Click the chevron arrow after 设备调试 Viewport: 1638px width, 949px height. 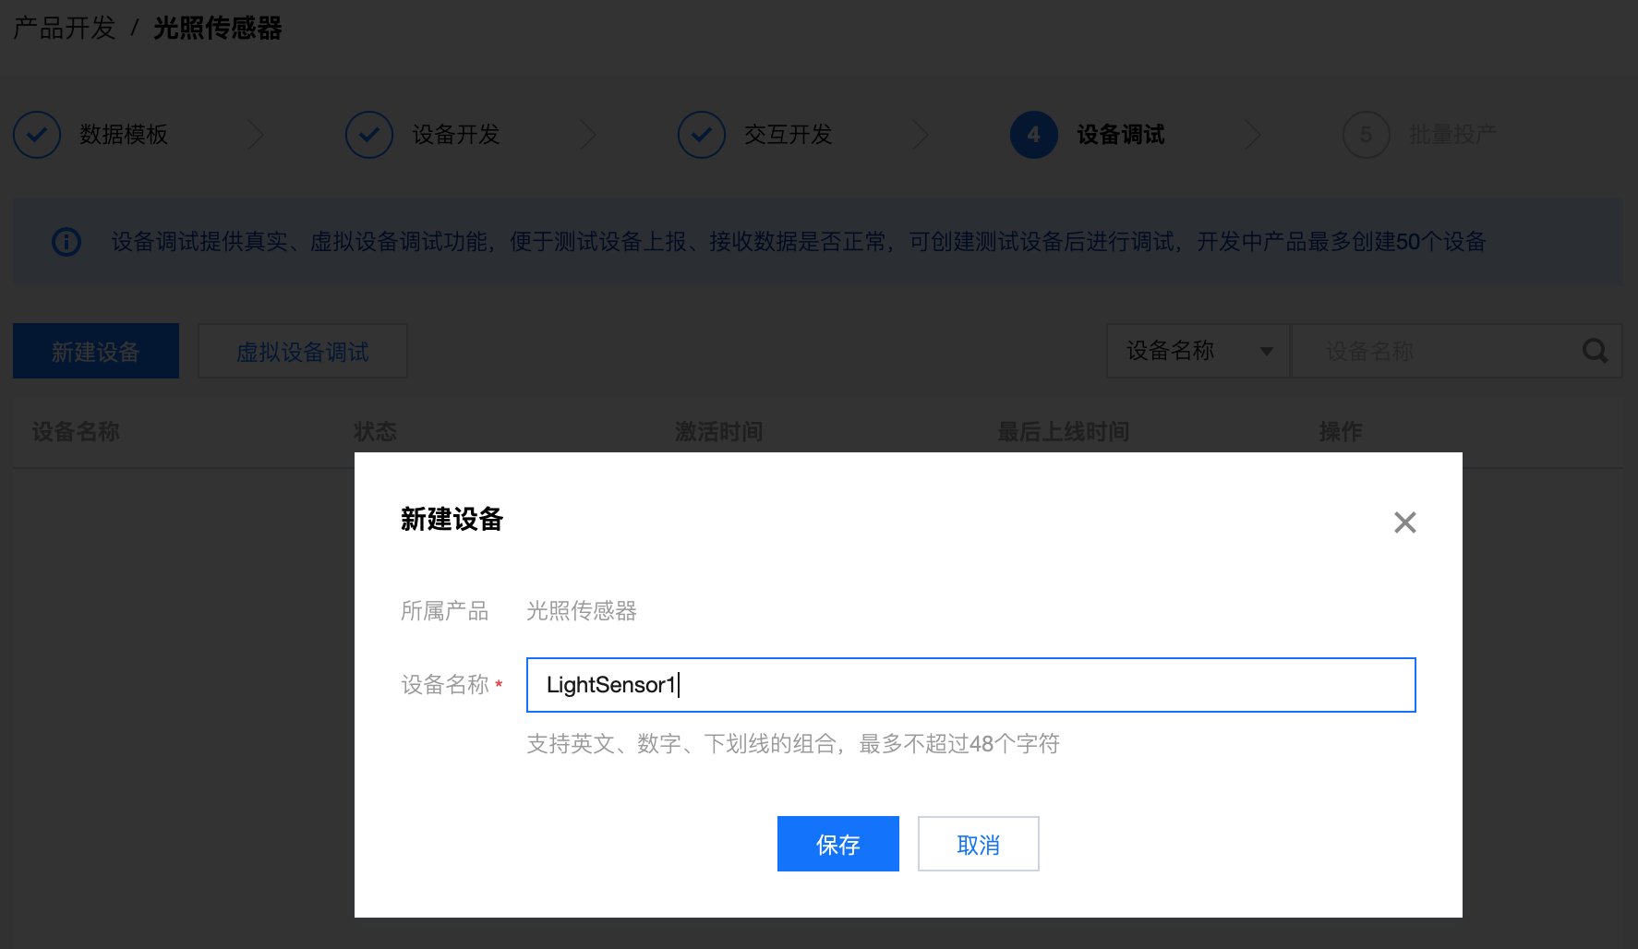click(1253, 135)
